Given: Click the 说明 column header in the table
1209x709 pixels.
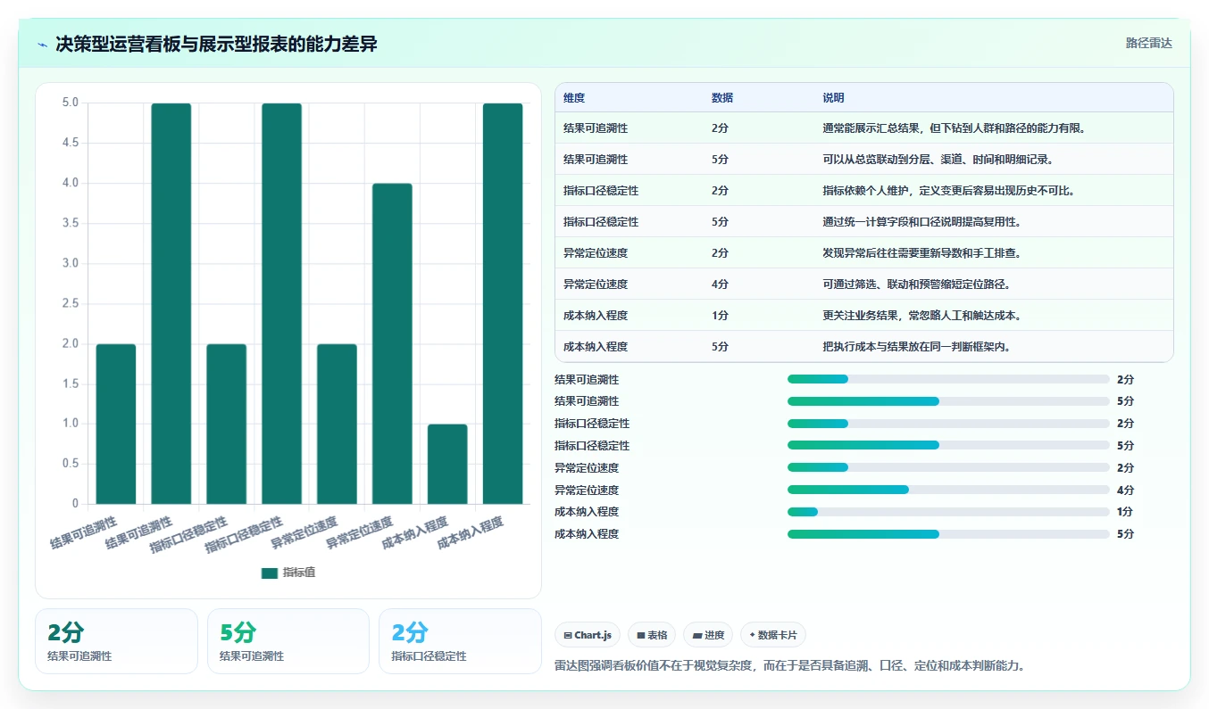Looking at the screenshot, I should [833, 98].
